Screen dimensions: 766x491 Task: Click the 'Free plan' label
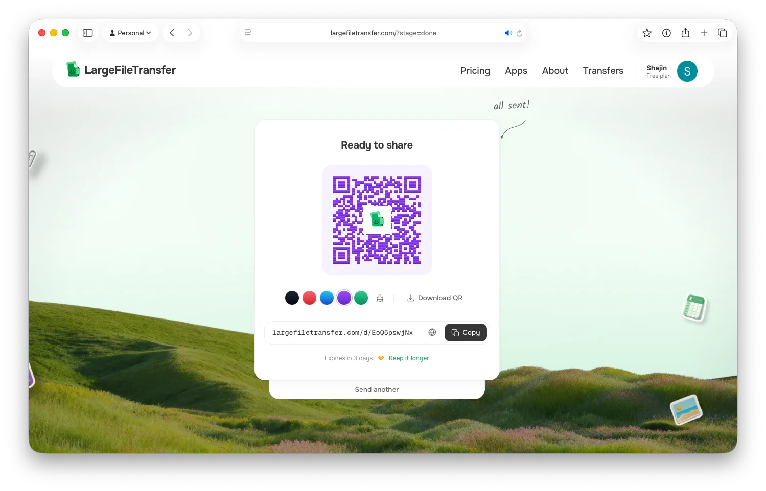(658, 76)
